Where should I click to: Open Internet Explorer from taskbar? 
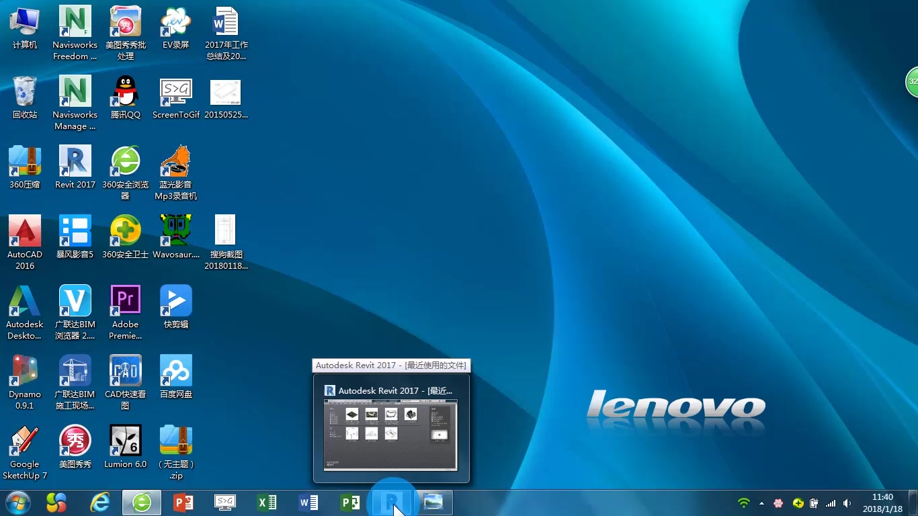[100, 503]
